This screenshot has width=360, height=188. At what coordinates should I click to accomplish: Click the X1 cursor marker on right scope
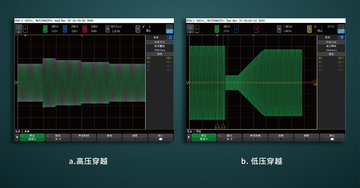click(217, 127)
